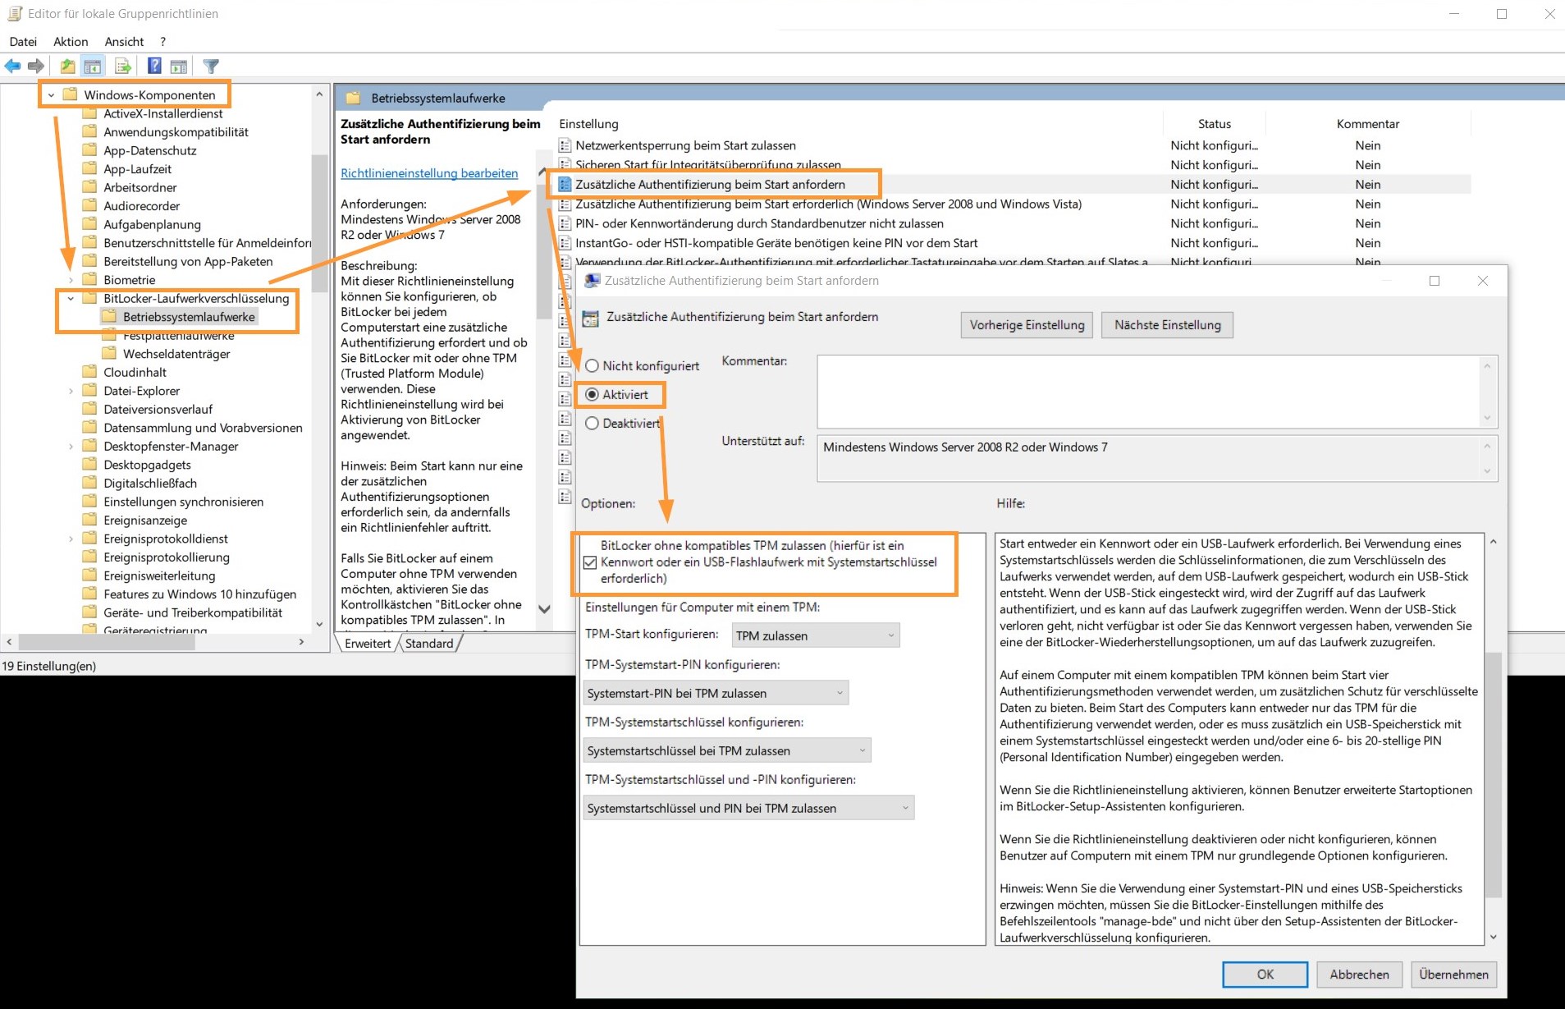The height and width of the screenshot is (1009, 1565).
Task: Open the Systemstartschlüssel bei TPM zulassen dropdown
Action: [727, 750]
